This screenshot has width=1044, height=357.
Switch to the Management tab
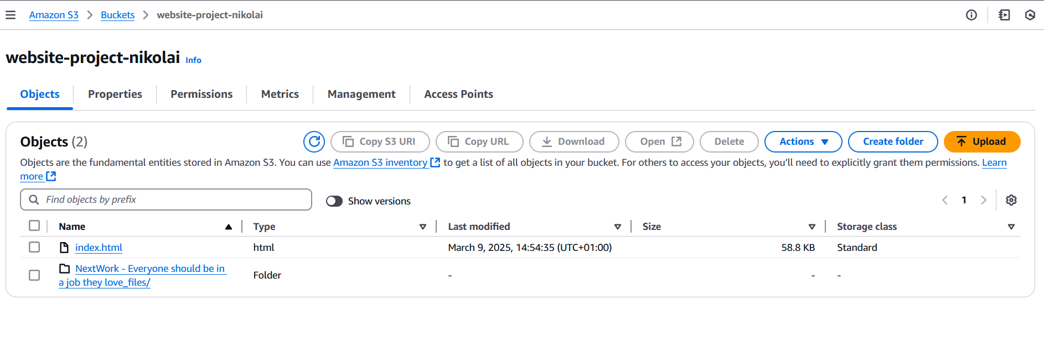tap(361, 94)
